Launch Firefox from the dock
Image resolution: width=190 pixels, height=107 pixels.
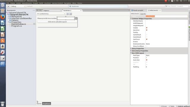point(3,17)
